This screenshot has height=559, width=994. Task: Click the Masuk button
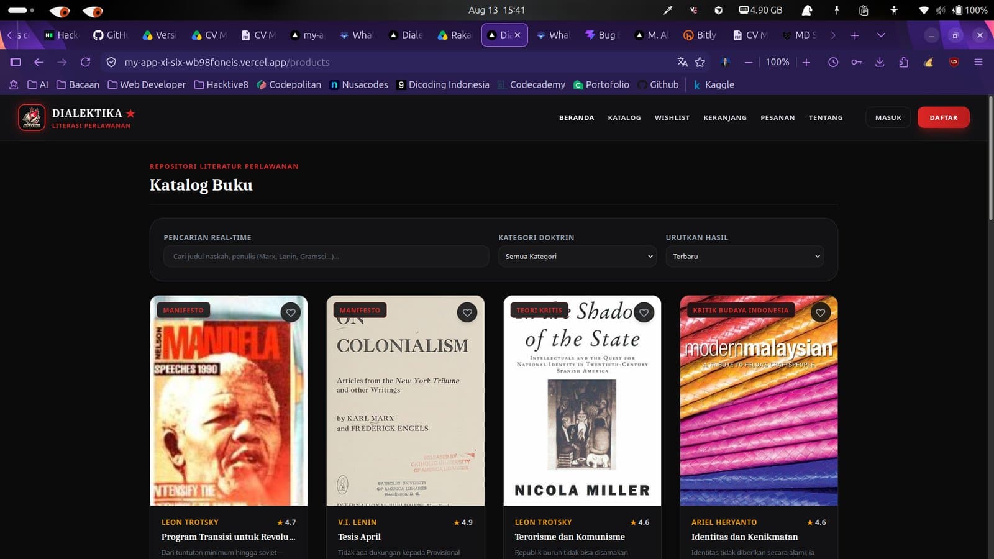tap(888, 117)
